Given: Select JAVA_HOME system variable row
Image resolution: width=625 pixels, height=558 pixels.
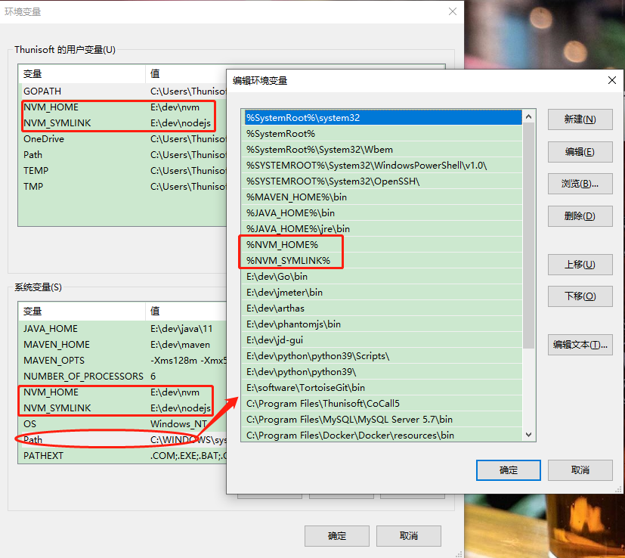Looking at the screenshot, I should (122, 329).
